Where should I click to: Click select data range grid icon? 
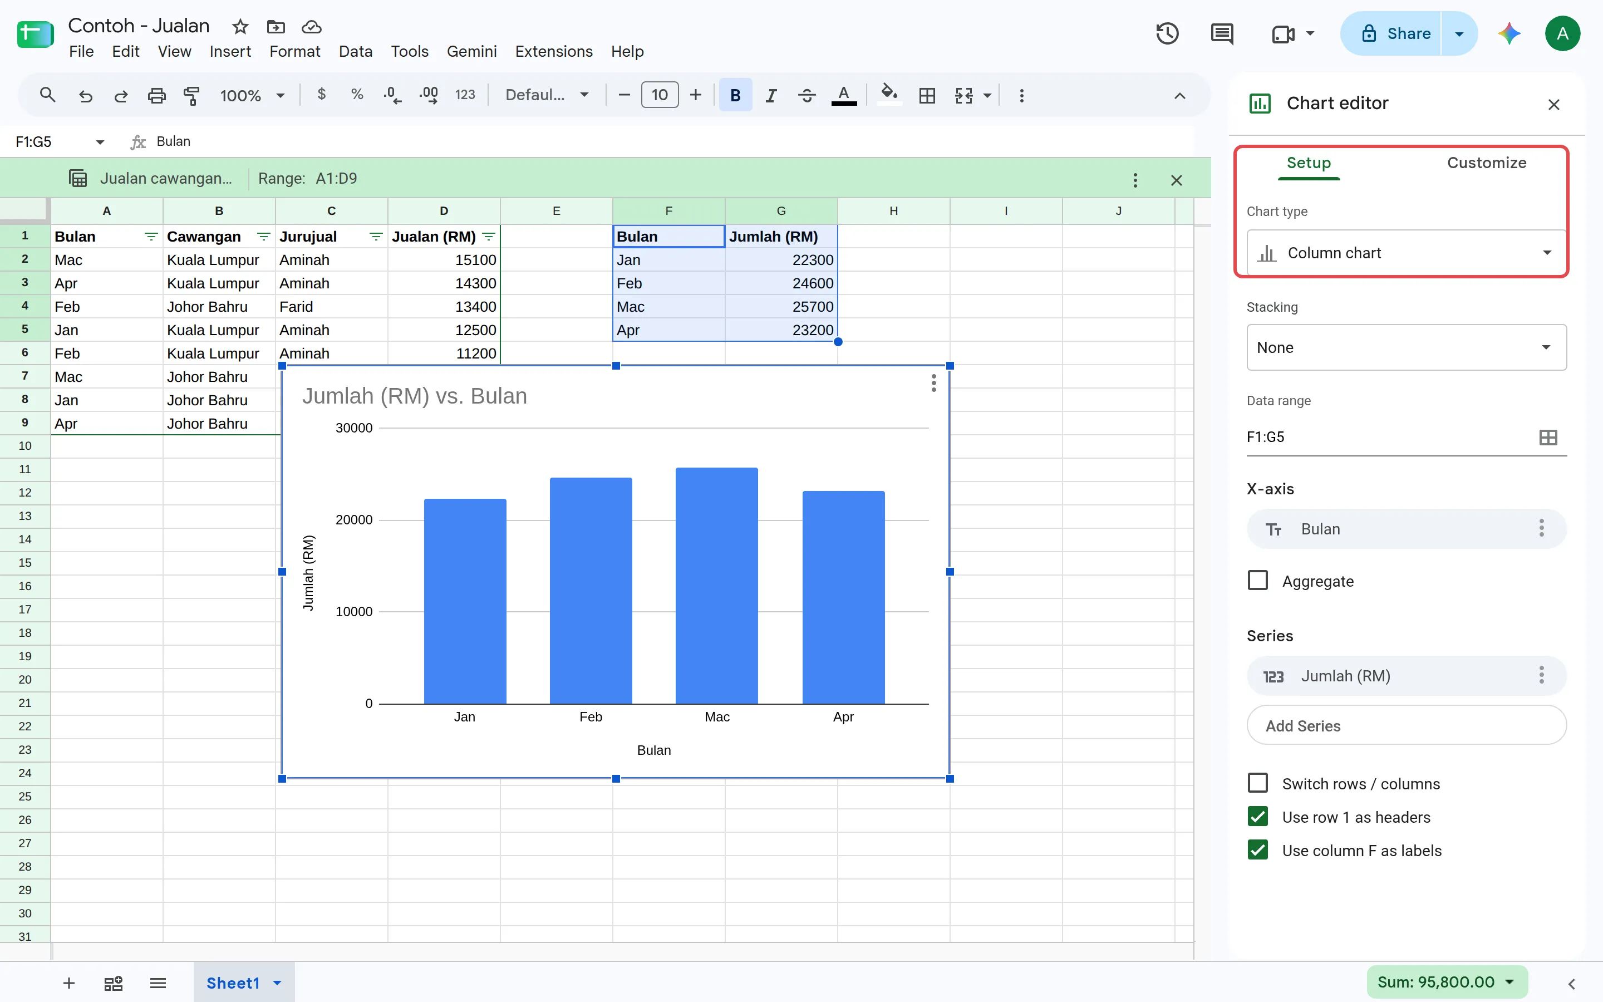(x=1548, y=438)
